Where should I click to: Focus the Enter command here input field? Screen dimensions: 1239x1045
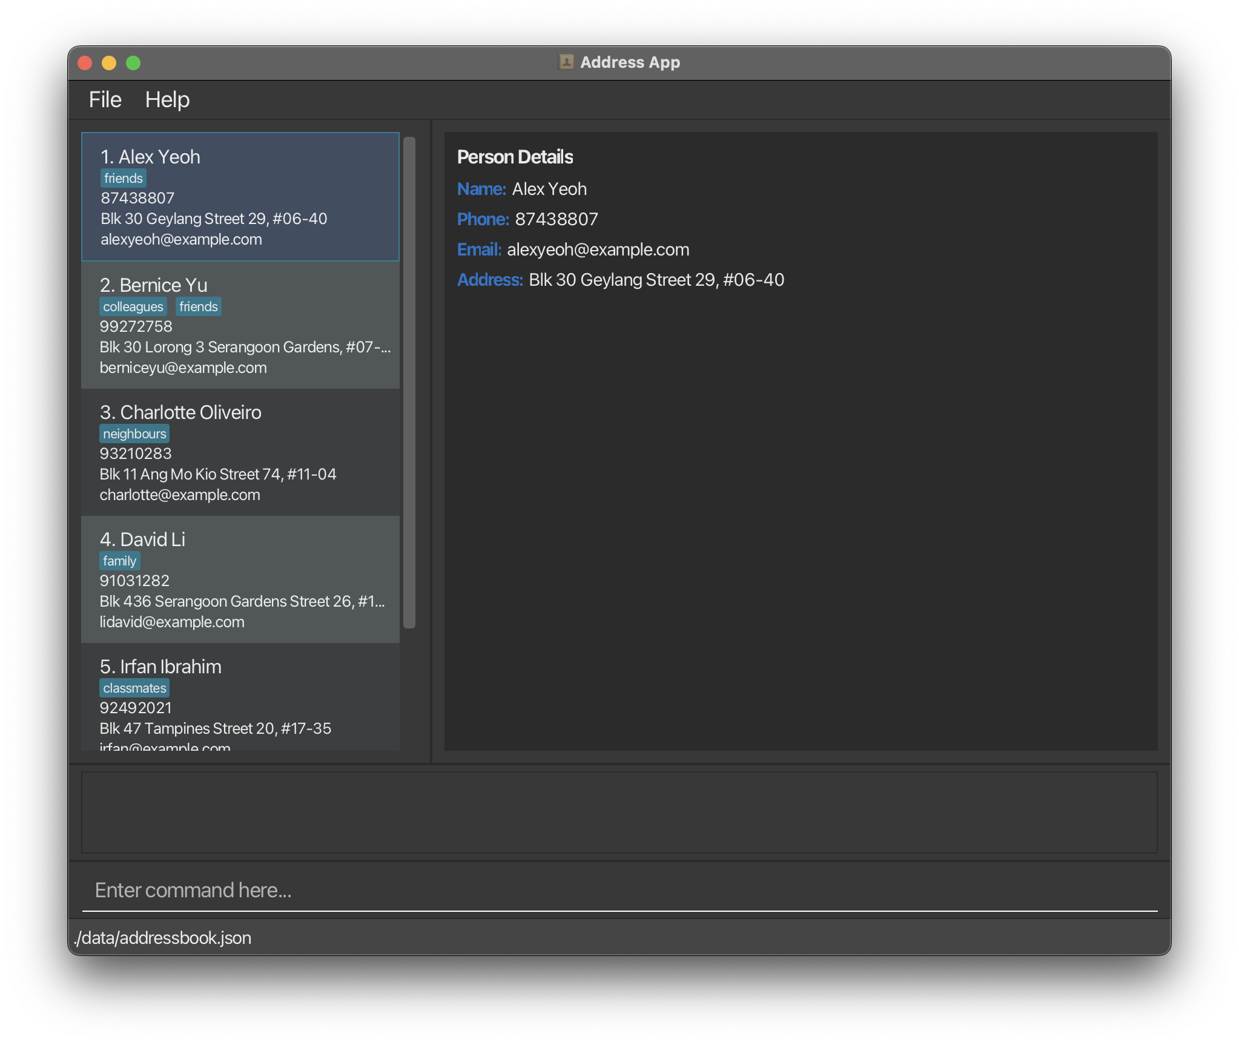619,890
